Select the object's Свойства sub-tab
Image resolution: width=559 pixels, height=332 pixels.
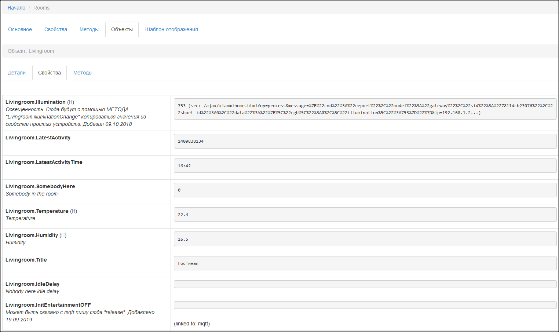pyautogui.click(x=50, y=73)
